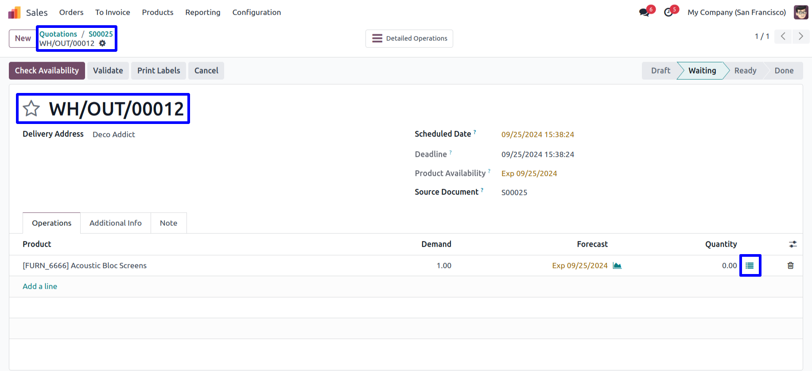The width and height of the screenshot is (812, 371).
Task: Open column settings adjust icon
Action: click(x=793, y=244)
